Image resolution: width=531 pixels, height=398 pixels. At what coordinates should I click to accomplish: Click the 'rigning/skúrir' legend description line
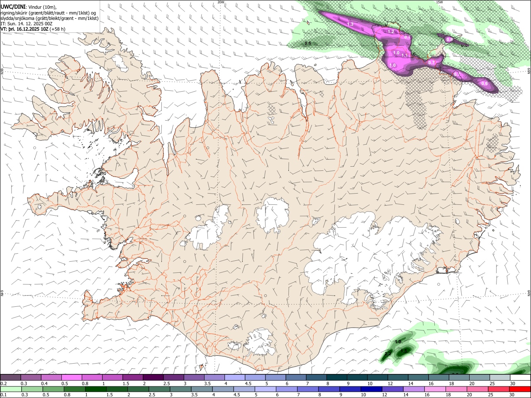pos(49,12)
